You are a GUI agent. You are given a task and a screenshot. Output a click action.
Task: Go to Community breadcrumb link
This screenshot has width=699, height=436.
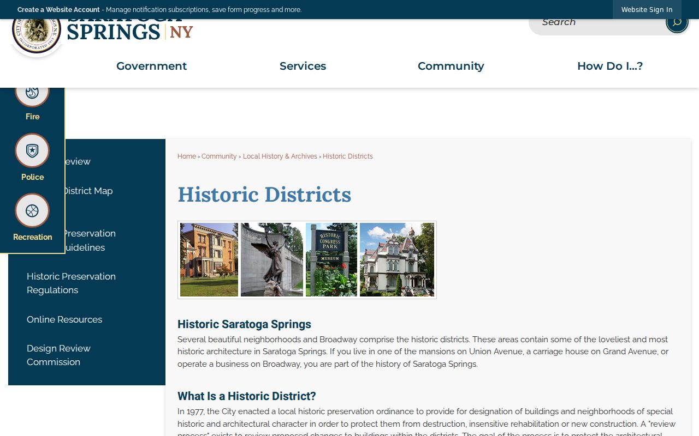click(219, 156)
